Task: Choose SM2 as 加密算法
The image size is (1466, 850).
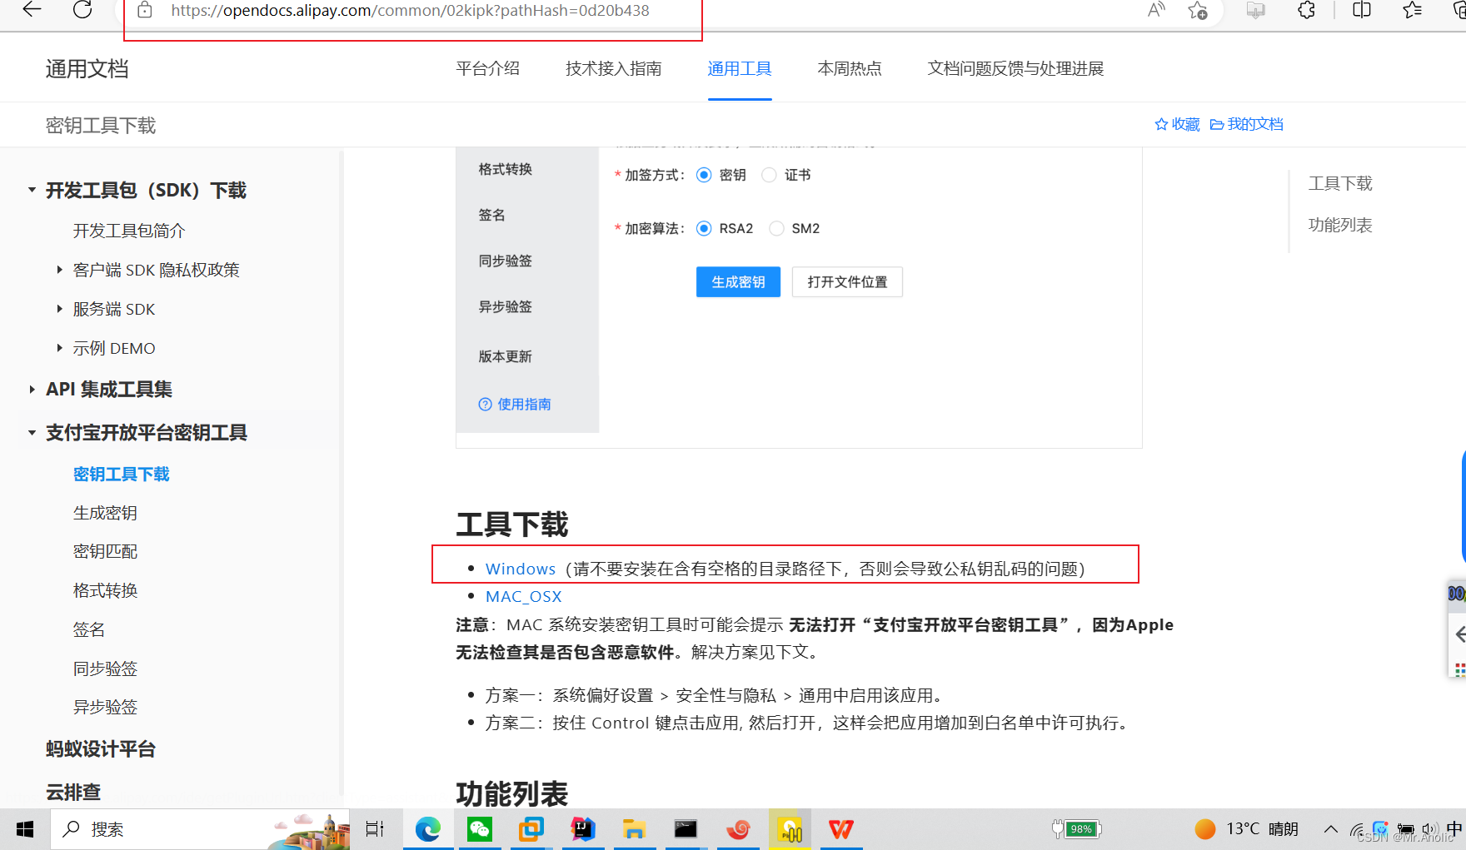Action: (777, 228)
